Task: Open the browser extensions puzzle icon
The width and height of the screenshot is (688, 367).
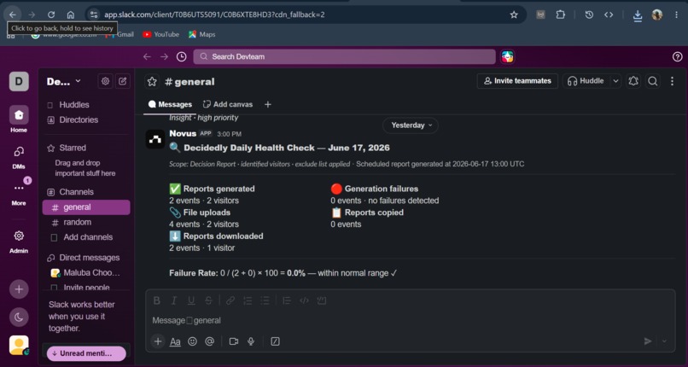Action: [x=560, y=15]
